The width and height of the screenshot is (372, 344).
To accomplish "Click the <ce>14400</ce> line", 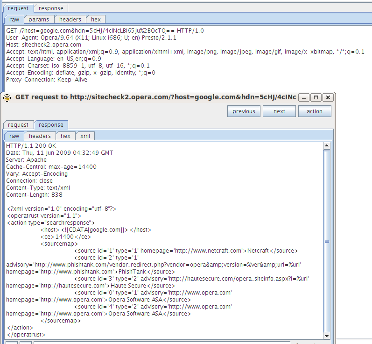I will [x=66, y=237].
